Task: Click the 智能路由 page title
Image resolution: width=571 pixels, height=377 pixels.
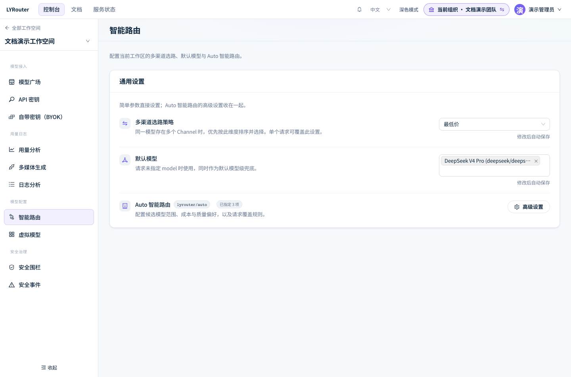Action: pyautogui.click(x=125, y=31)
